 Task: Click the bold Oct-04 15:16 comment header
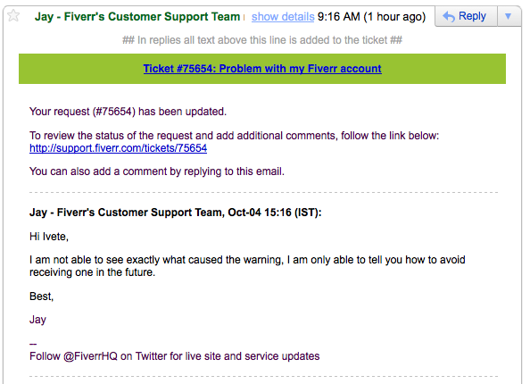(176, 213)
